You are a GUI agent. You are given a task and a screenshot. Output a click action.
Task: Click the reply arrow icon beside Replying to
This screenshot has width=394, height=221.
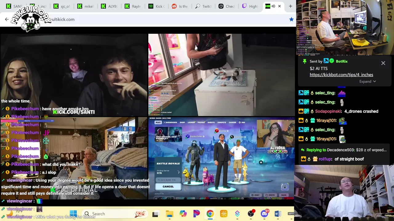[303, 150]
